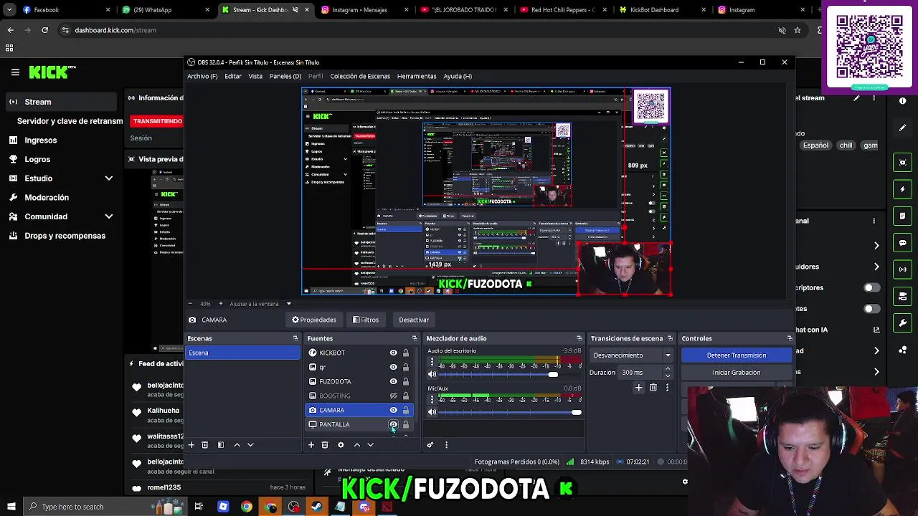Click the browser address bar

coord(416,30)
